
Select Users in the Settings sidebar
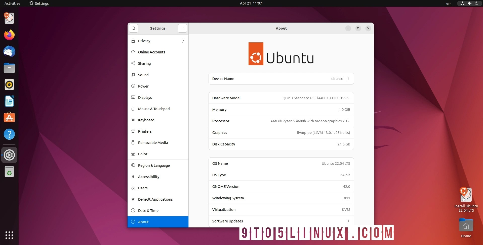coord(143,188)
